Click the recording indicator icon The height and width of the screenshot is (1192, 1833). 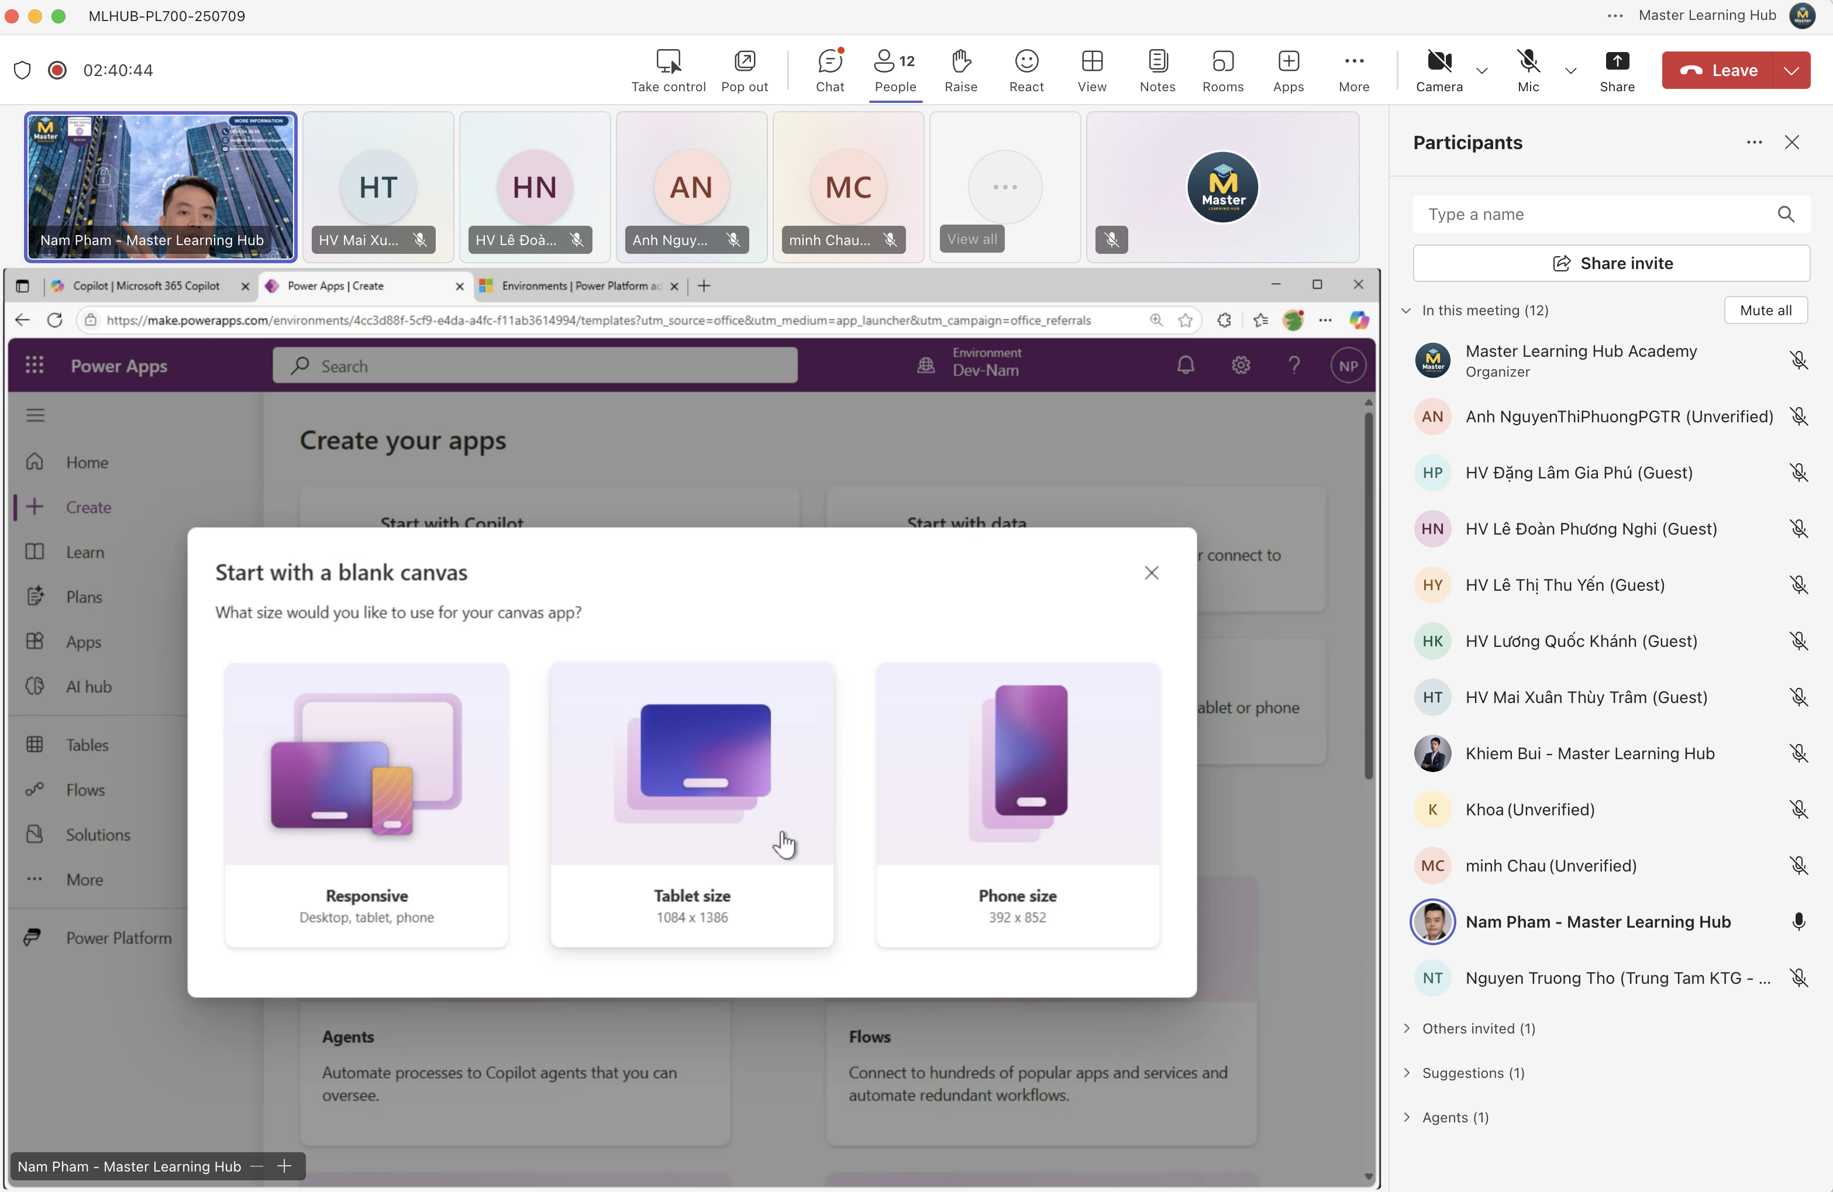click(x=57, y=70)
